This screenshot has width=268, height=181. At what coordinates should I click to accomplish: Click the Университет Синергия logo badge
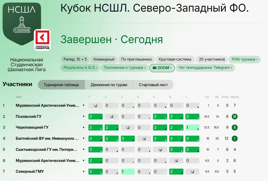pyautogui.click(x=42, y=40)
